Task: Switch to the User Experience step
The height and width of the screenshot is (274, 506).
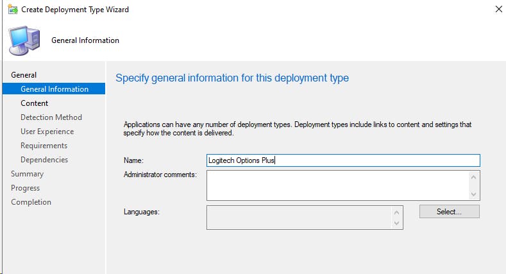Action: 47,132
